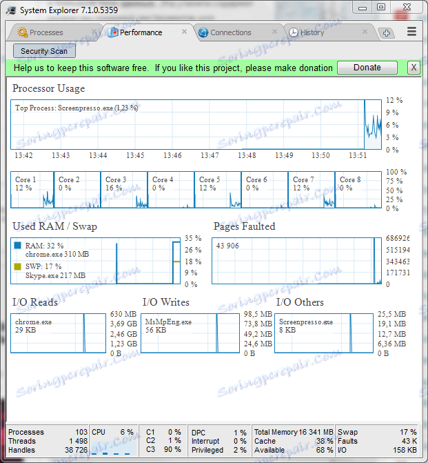The width and height of the screenshot is (428, 463).
Task: Add a new tab with plus icon
Action: click(387, 33)
